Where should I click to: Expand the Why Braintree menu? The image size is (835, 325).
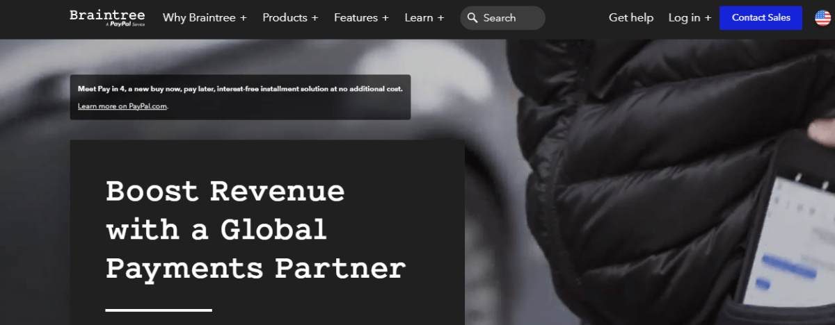205,18
